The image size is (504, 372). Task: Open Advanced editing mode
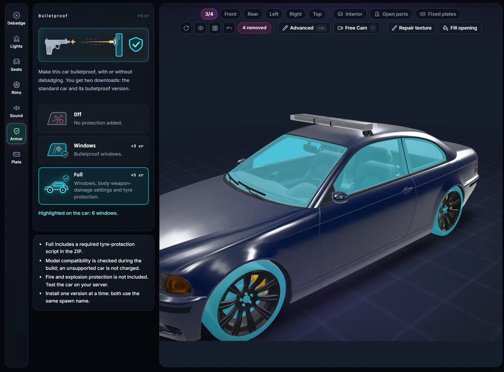click(304, 28)
